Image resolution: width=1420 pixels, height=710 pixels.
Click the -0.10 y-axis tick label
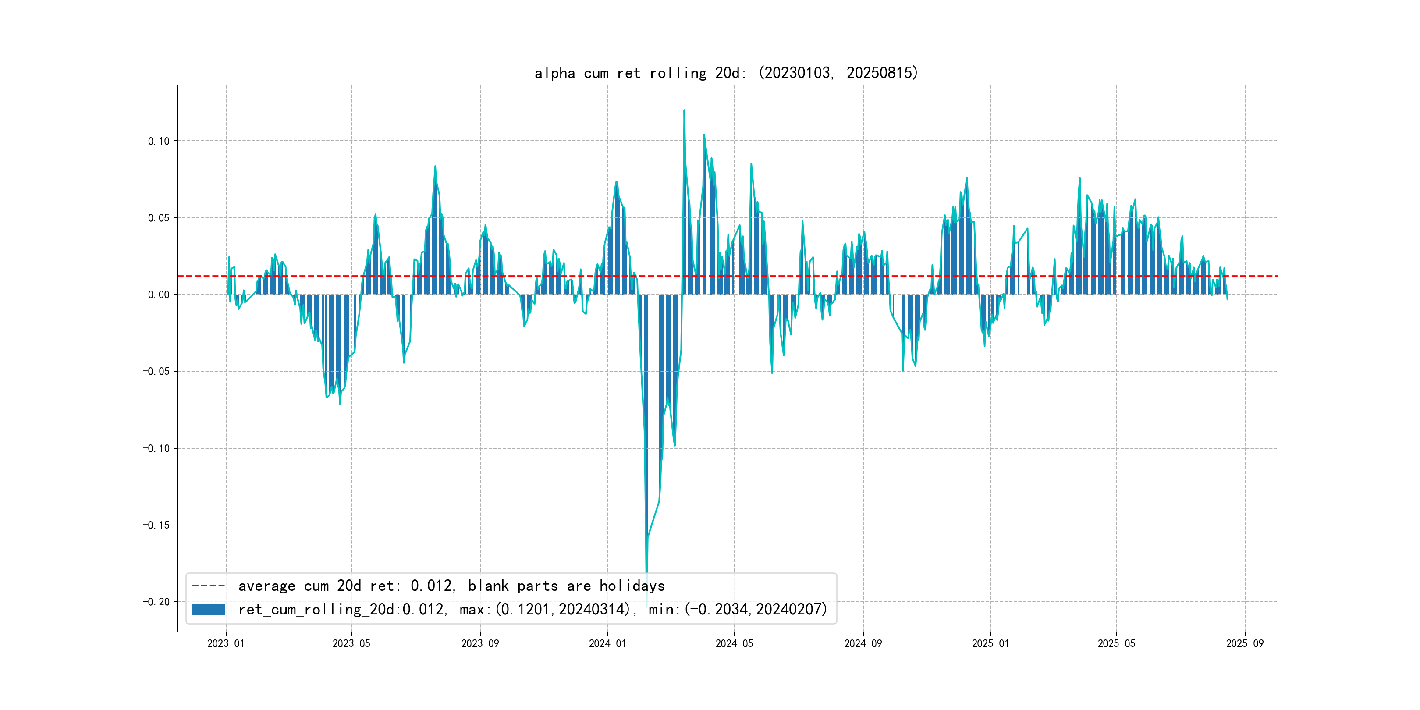tap(156, 448)
